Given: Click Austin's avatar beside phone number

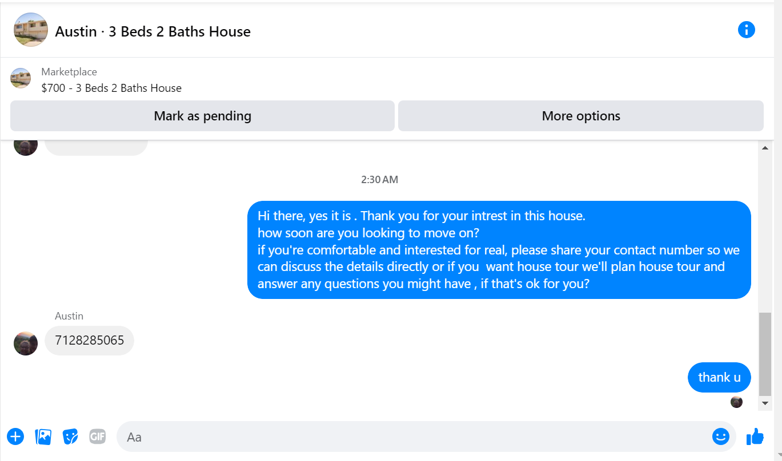Looking at the screenshot, I should coord(26,343).
